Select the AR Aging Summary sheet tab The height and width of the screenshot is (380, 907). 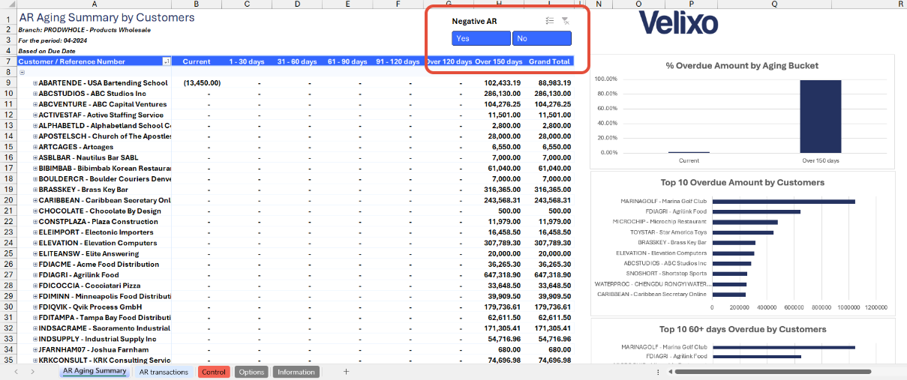(x=95, y=371)
